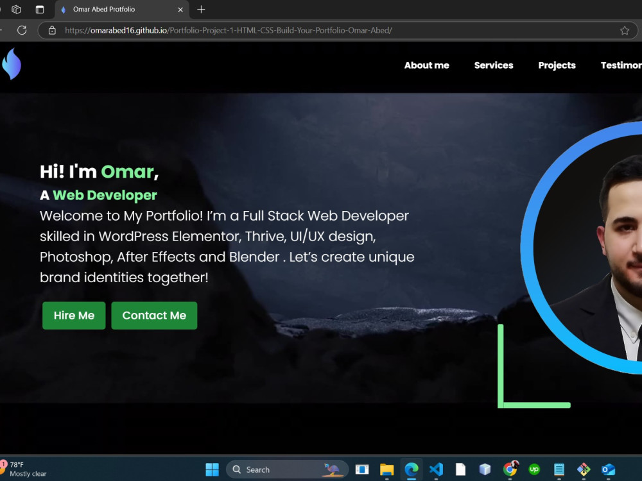
Task: Open the blank document taskbar icon
Action: 460,469
